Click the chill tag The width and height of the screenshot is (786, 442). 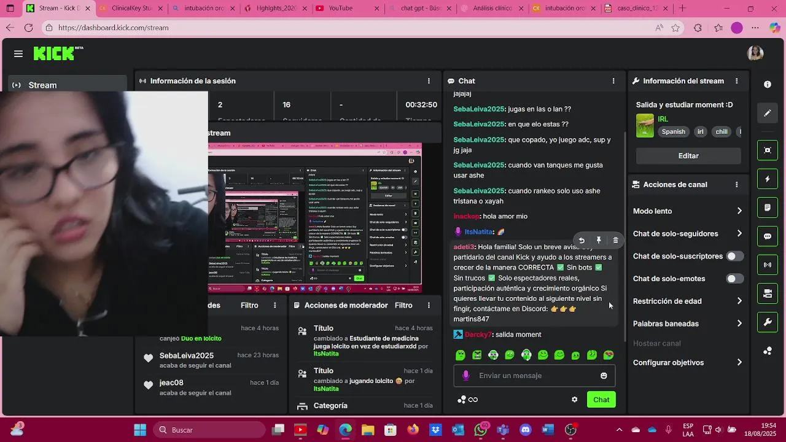[x=722, y=131]
